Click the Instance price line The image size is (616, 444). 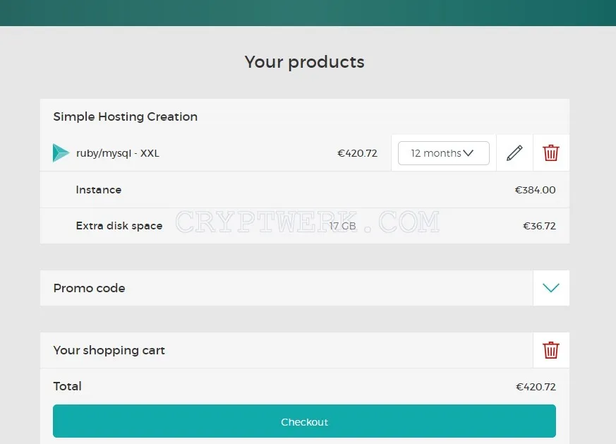304,190
